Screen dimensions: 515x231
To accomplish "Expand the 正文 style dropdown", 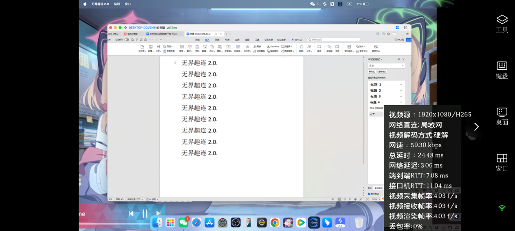I will pyautogui.click(x=386, y=66).
